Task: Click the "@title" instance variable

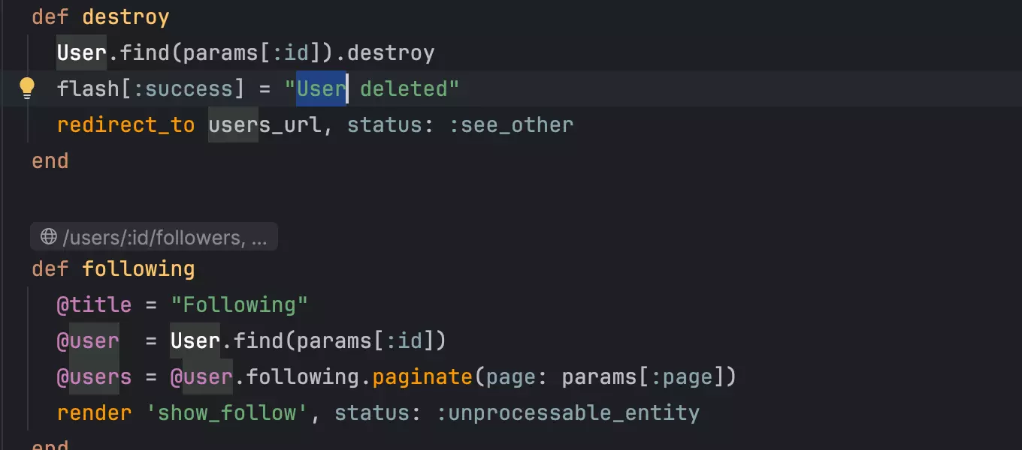Action: click(94, 305)
